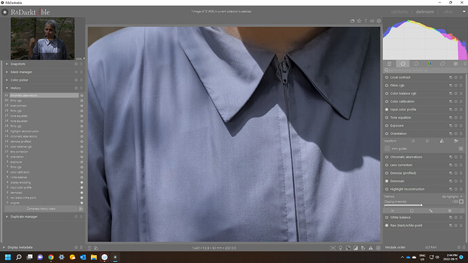Screen dimensions: 468x263
Task: Rotate 90 degrees counter-clockwise in Orientation
Action: coord(413,141)
